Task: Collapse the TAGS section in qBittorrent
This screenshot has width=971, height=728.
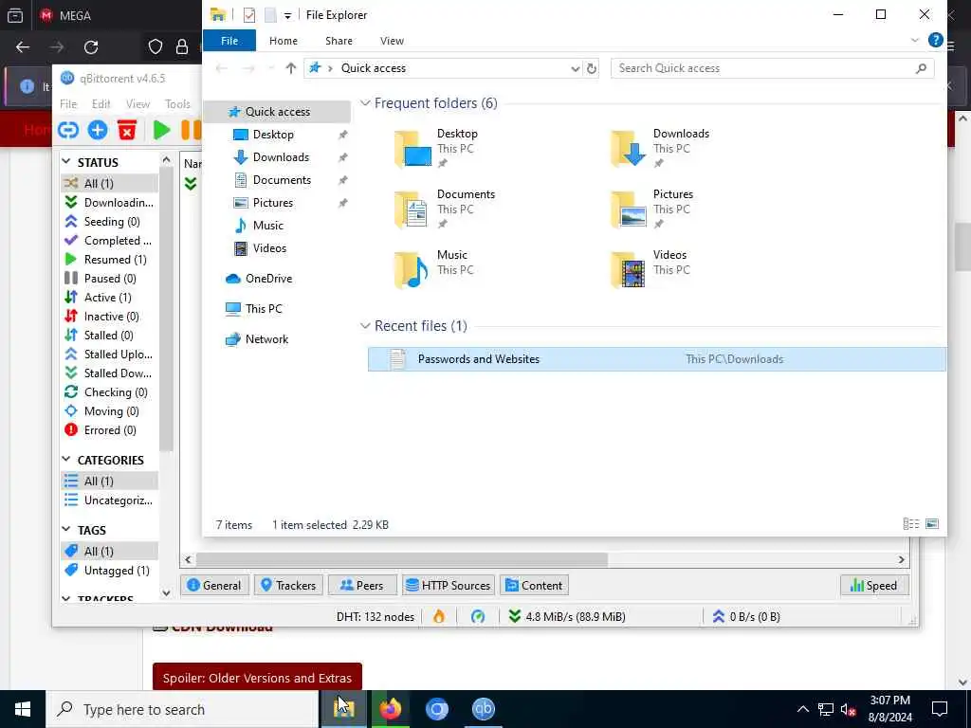Action: point(66,529)
